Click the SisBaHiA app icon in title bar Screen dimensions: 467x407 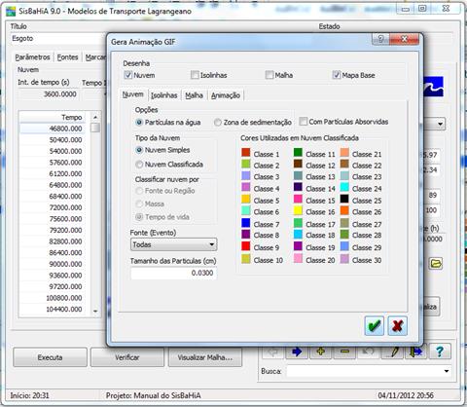pos(11,12)
